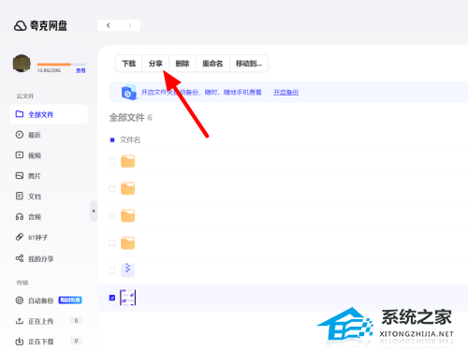Open 正在上传 uploading list
468x351 pixels.
[40, 321]
